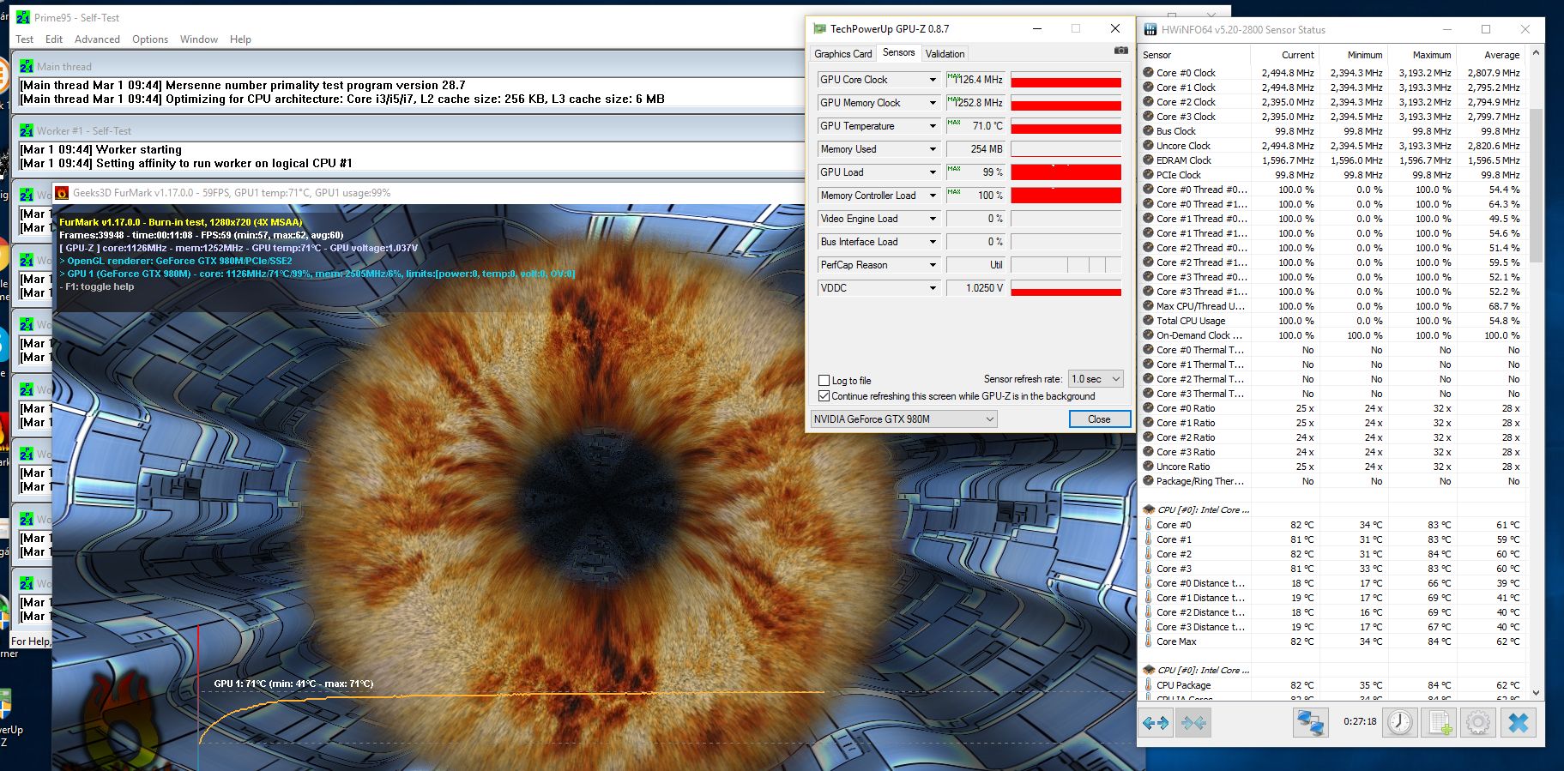
Task: Open the GPU Core Clock dropdown
Action: pos(933,80)
